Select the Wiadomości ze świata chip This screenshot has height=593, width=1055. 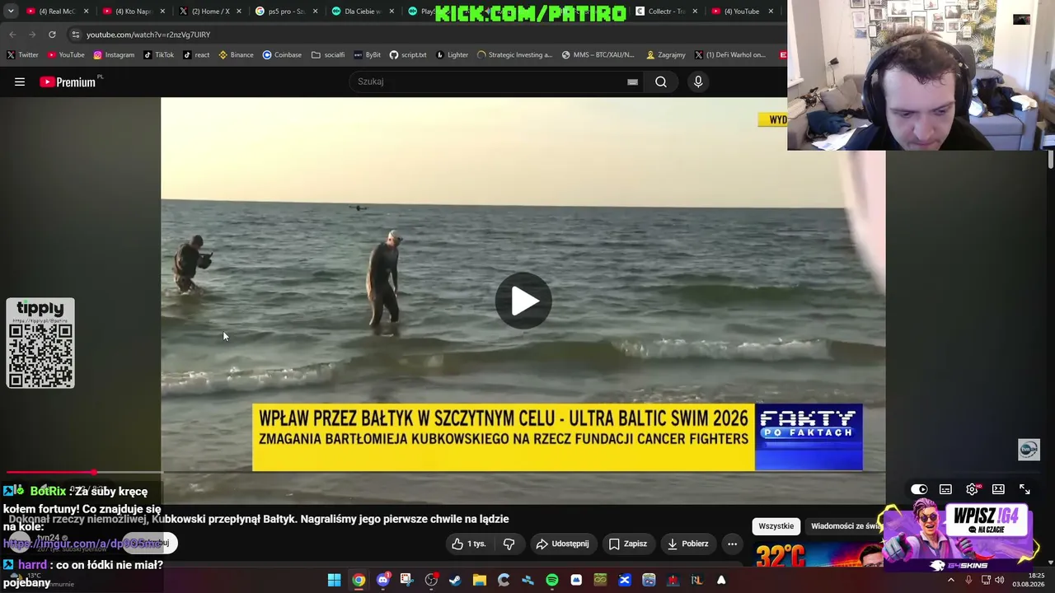(846, 526)
